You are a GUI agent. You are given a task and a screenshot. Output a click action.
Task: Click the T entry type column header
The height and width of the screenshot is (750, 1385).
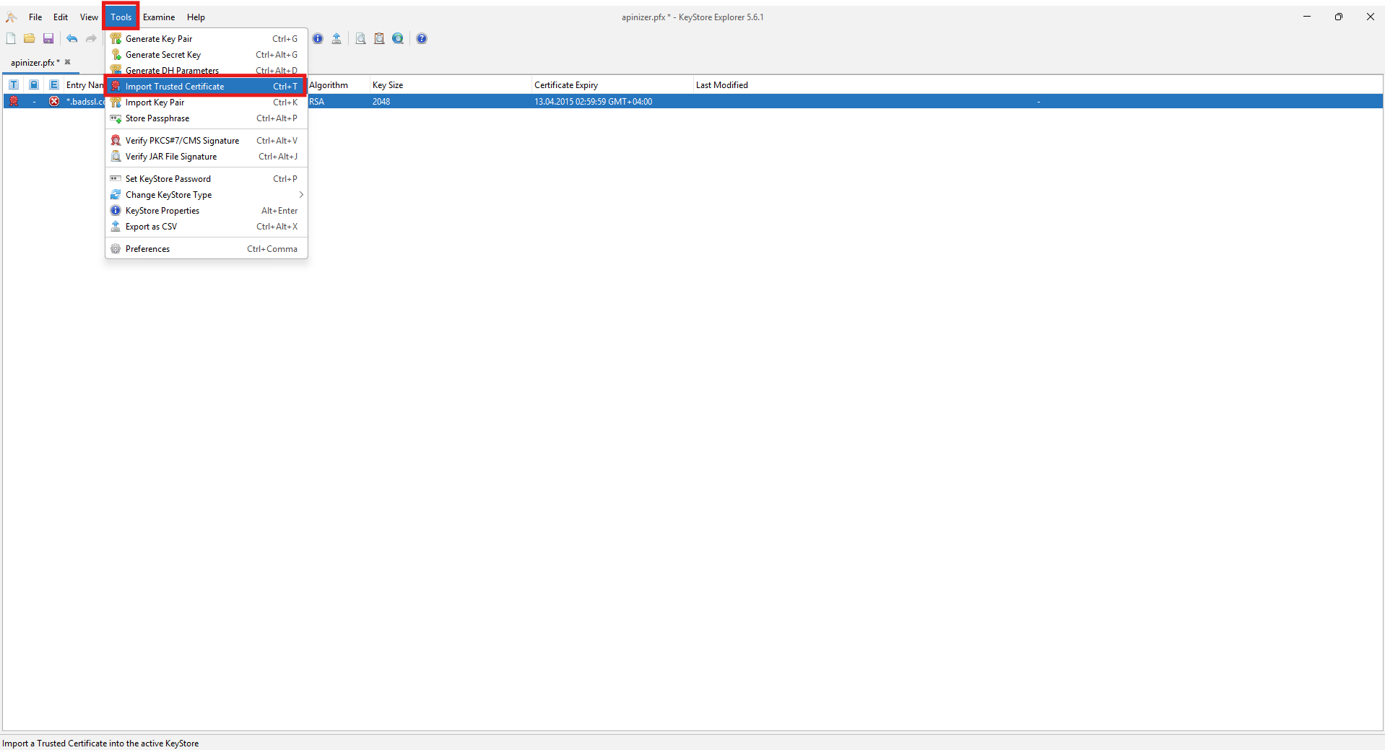click(14, 85)
